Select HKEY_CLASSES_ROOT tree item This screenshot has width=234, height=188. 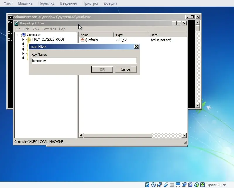pos(48,39)
